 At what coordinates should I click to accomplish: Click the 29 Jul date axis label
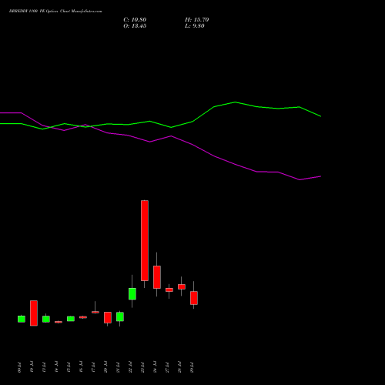(x=192, y=367)
